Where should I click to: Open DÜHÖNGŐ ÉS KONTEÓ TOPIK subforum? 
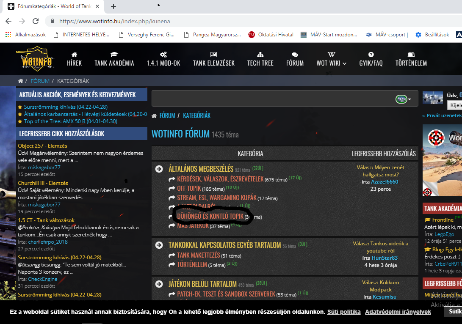click(x=210, y=216)
